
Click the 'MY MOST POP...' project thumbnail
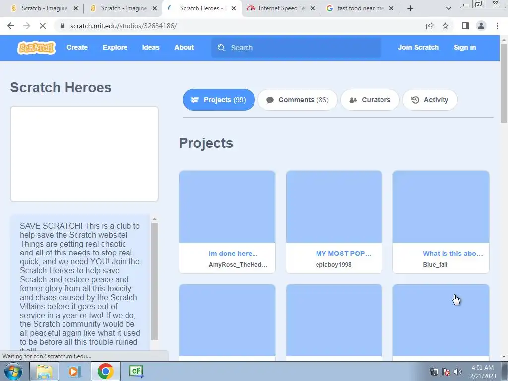click(334, 207)
